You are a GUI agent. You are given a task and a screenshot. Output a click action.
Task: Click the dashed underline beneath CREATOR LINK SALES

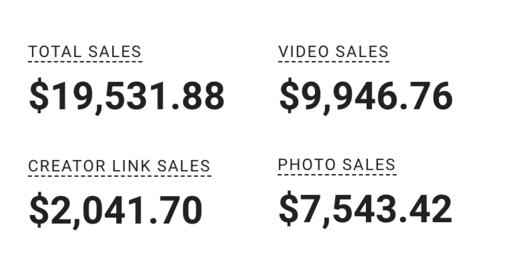120,176
